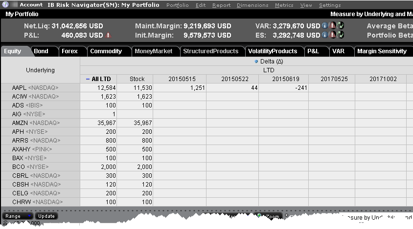Click the warning icon next to P&L
413x229 pixels.
coord(108,35)
